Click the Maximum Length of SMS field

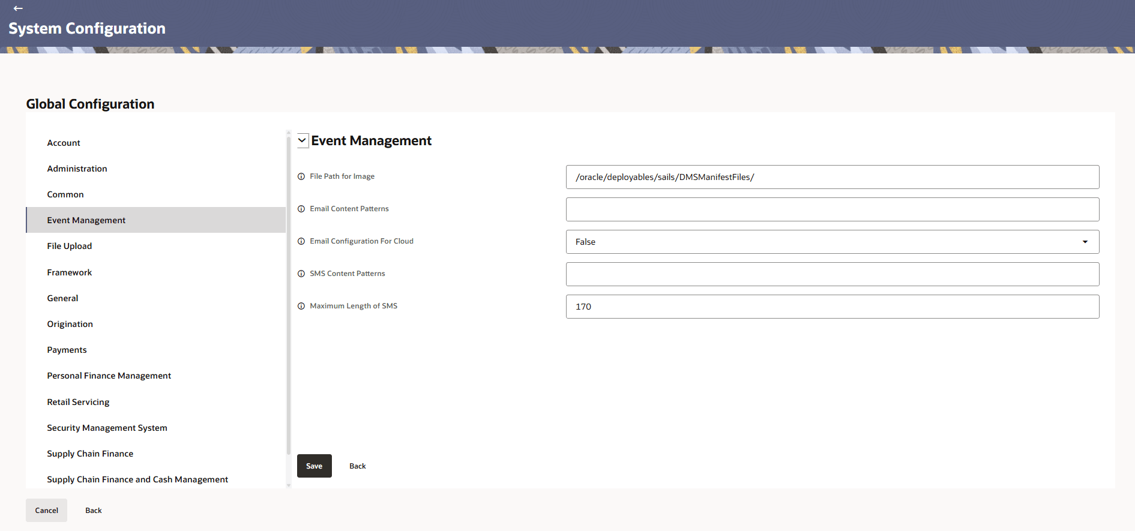(832, 307)
